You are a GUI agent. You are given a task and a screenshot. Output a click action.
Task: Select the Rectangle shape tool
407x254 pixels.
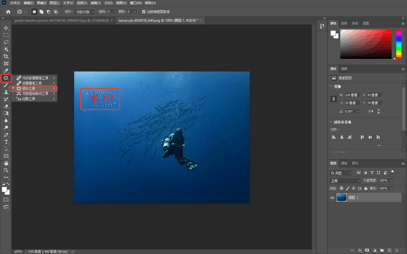[6, 156]
